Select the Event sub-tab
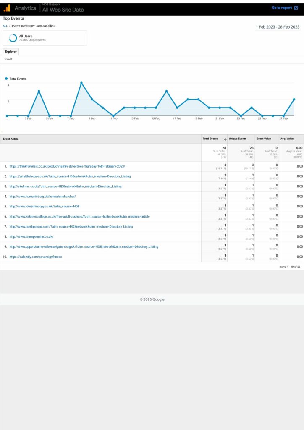 click(8, 59)
